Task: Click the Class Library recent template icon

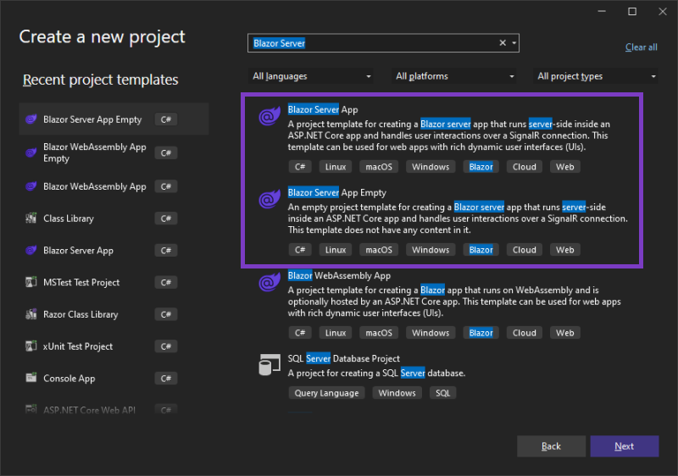Action: pyautogui.click(x=31, y=219)
